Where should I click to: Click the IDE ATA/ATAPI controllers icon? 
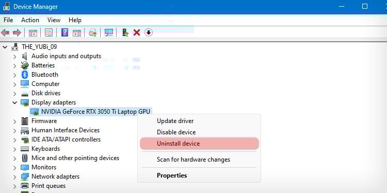tap(24, 139)
